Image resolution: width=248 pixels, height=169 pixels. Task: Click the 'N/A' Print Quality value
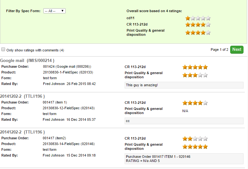click(185, 111)
